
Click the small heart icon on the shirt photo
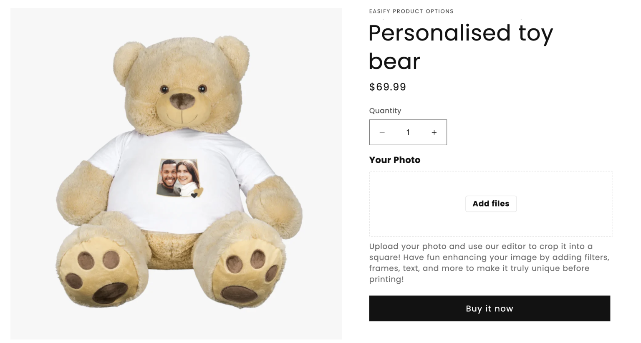tap(194, 195)
